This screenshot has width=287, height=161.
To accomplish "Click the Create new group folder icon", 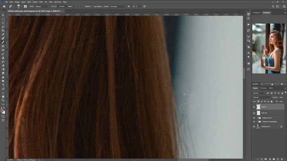I will tap(274, 159).
